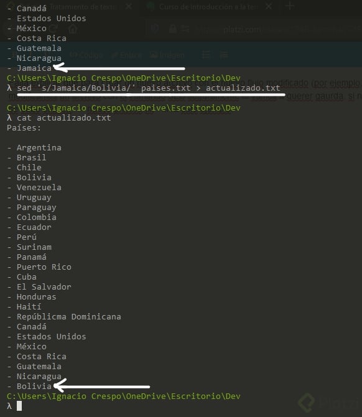The height and width of the screenshot is (417, 362).
Task: Click the last Bolivia entry in the output
Action: (34, 386)
